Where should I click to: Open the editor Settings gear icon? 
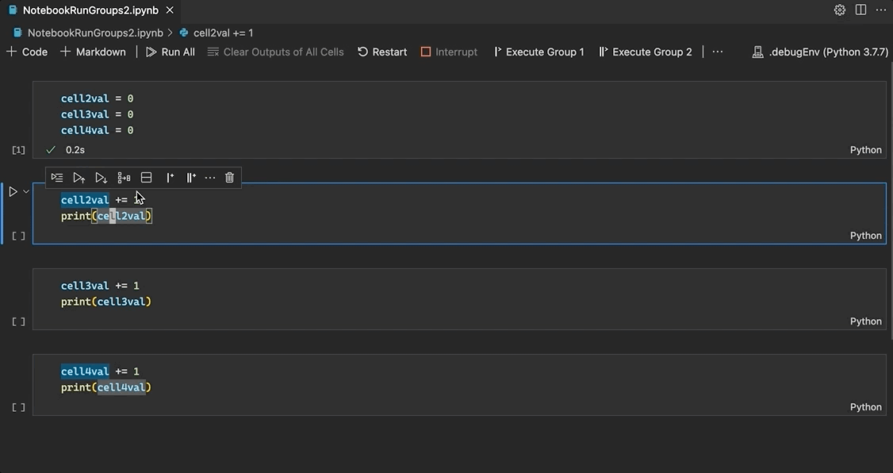pos(839,10)
